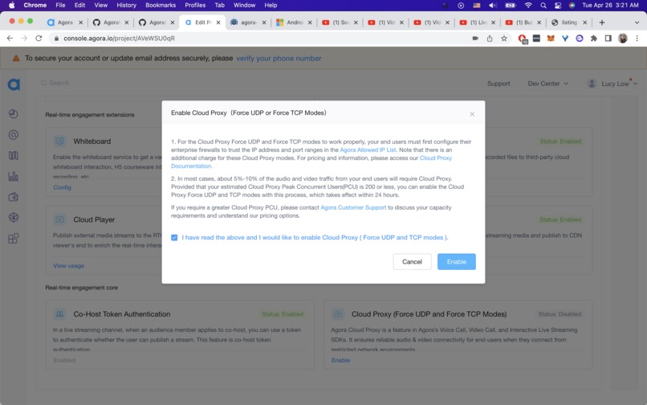The image size is (647, 405).
Task: Open the wallet billing sidebar icon
Action: [x=13, y=197]
